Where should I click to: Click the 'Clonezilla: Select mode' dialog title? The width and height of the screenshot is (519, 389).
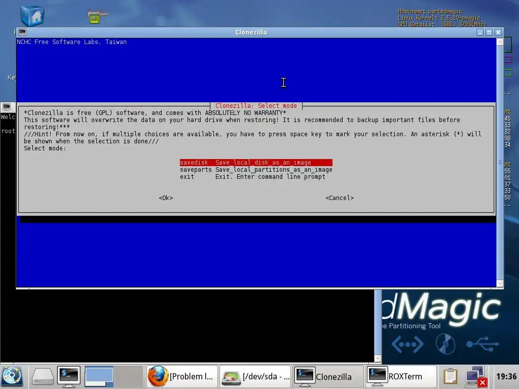tap(256, 106)
